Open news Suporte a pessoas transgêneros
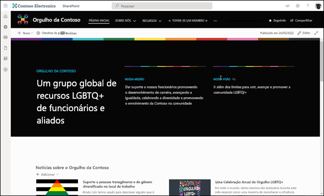The height and width of the screenshot is (196, 324). tap(117, 184)
